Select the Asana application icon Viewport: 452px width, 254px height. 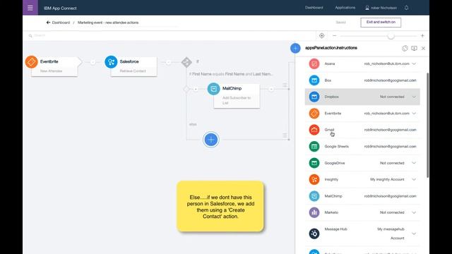314,64
